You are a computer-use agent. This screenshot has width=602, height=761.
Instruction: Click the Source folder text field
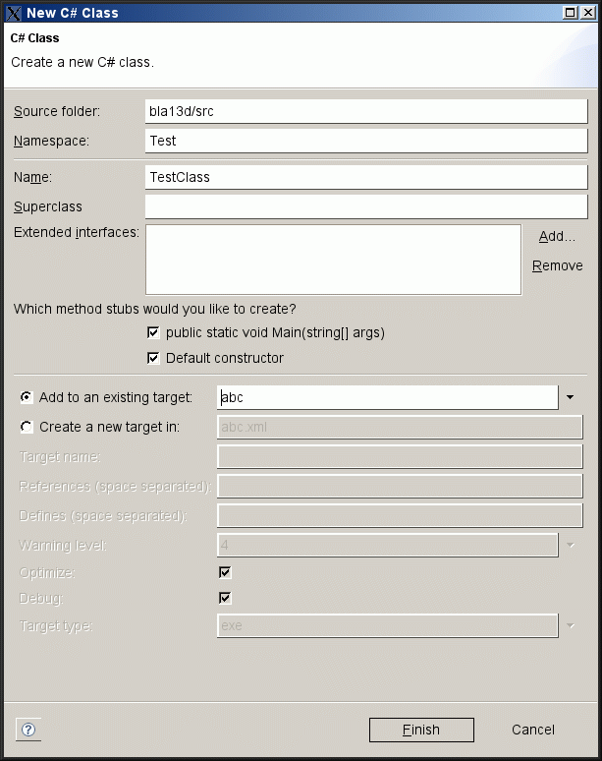point(365,111)
